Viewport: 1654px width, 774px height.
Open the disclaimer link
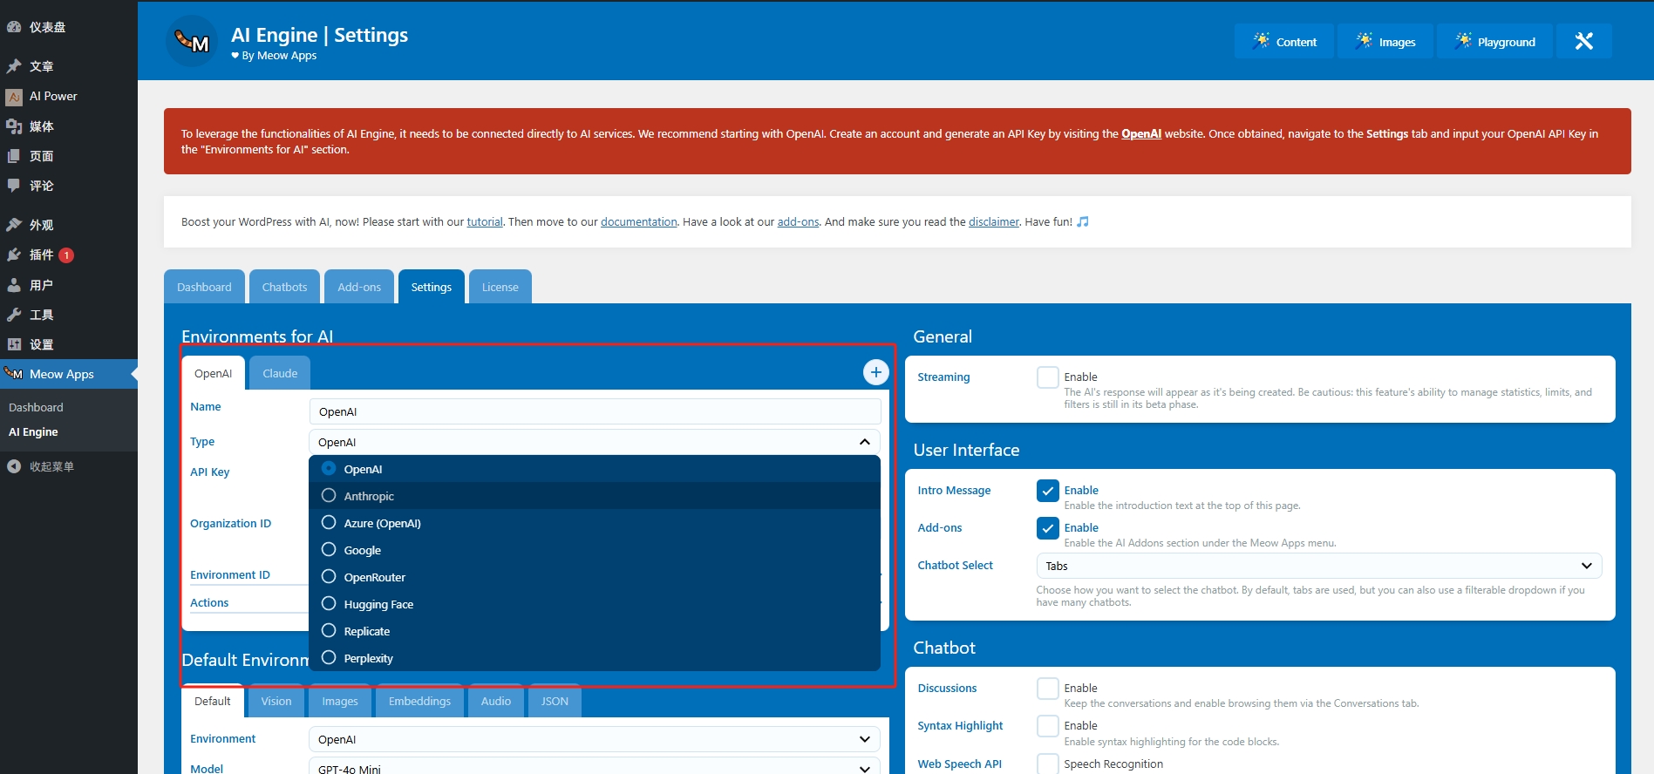click(x=994, y=222)
